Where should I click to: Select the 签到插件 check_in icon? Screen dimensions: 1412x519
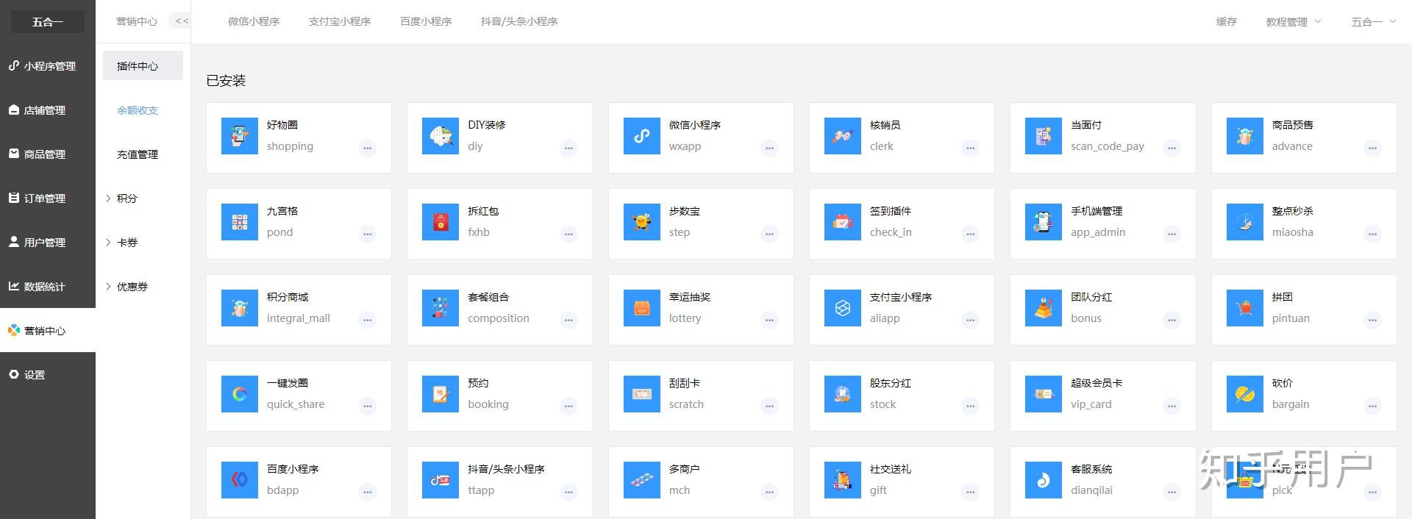pos(843,222)
